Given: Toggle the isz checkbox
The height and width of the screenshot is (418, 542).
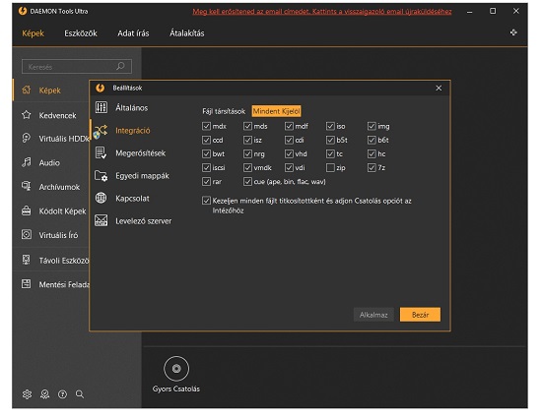Looking at the screenshot, I should tap(247, 140).
